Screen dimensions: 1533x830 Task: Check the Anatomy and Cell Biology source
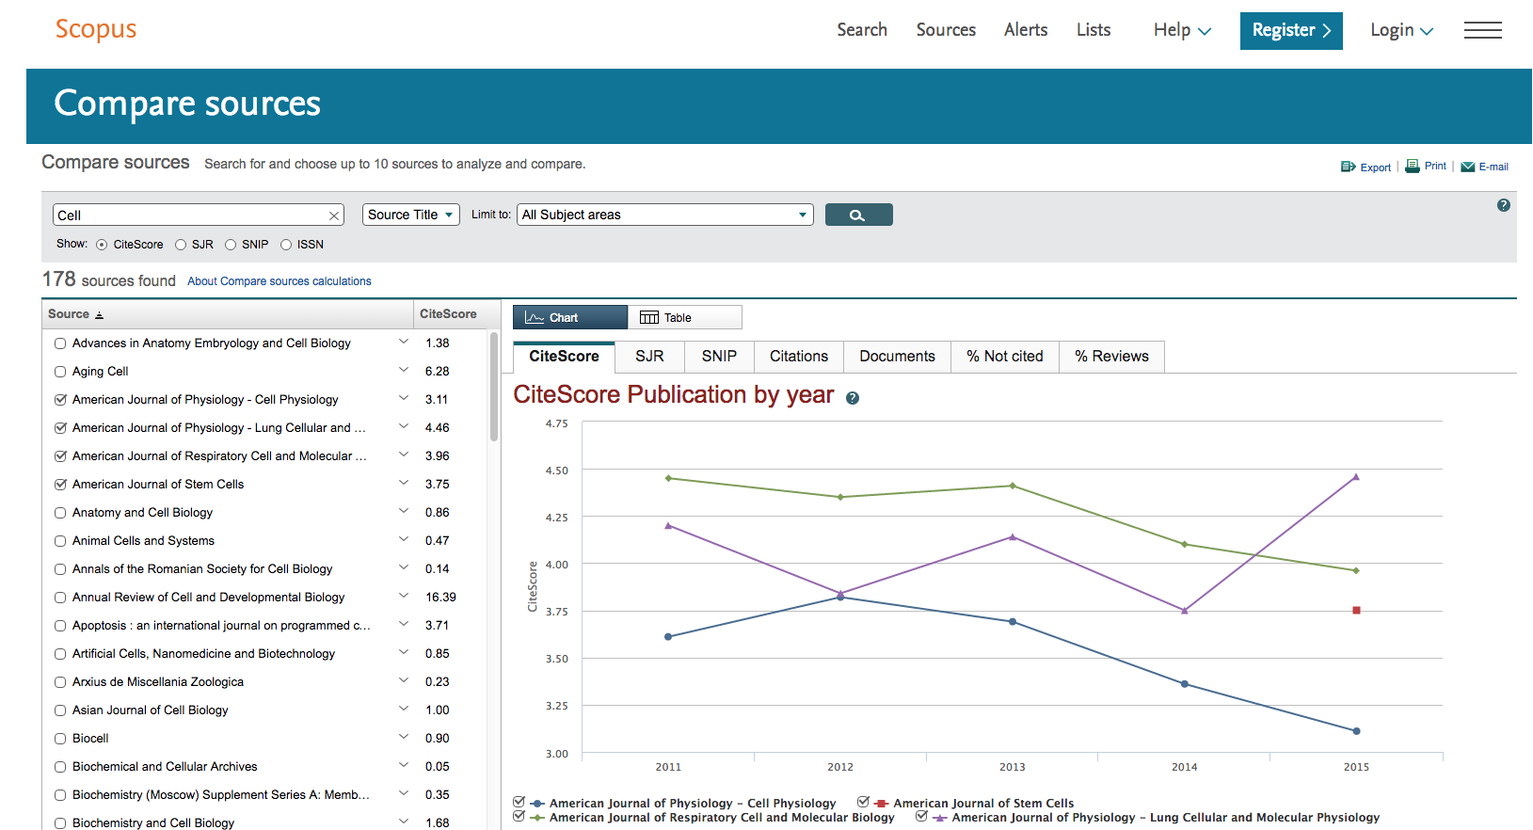60,513
